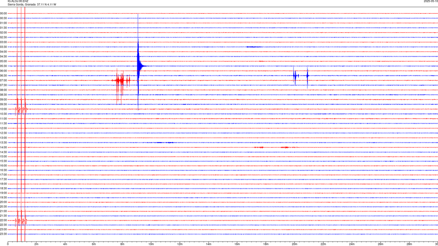Select the station code IG.ALOJ.00.EHZ header
The width and height of the screenshot is (438, 246).
[18, 1]
